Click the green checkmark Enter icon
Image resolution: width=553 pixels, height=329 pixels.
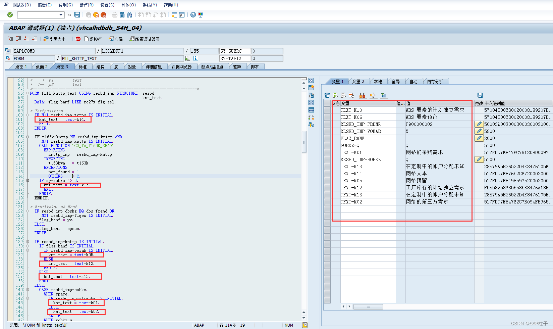pos(10,15)
